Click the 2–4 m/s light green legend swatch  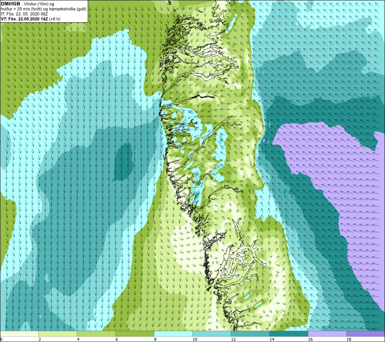(x=58, y=334)
